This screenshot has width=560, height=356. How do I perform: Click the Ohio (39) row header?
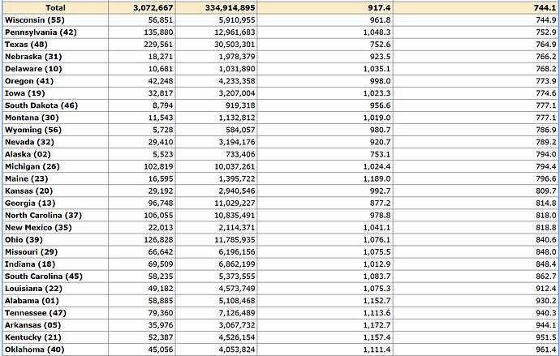[x=24, y=239]
